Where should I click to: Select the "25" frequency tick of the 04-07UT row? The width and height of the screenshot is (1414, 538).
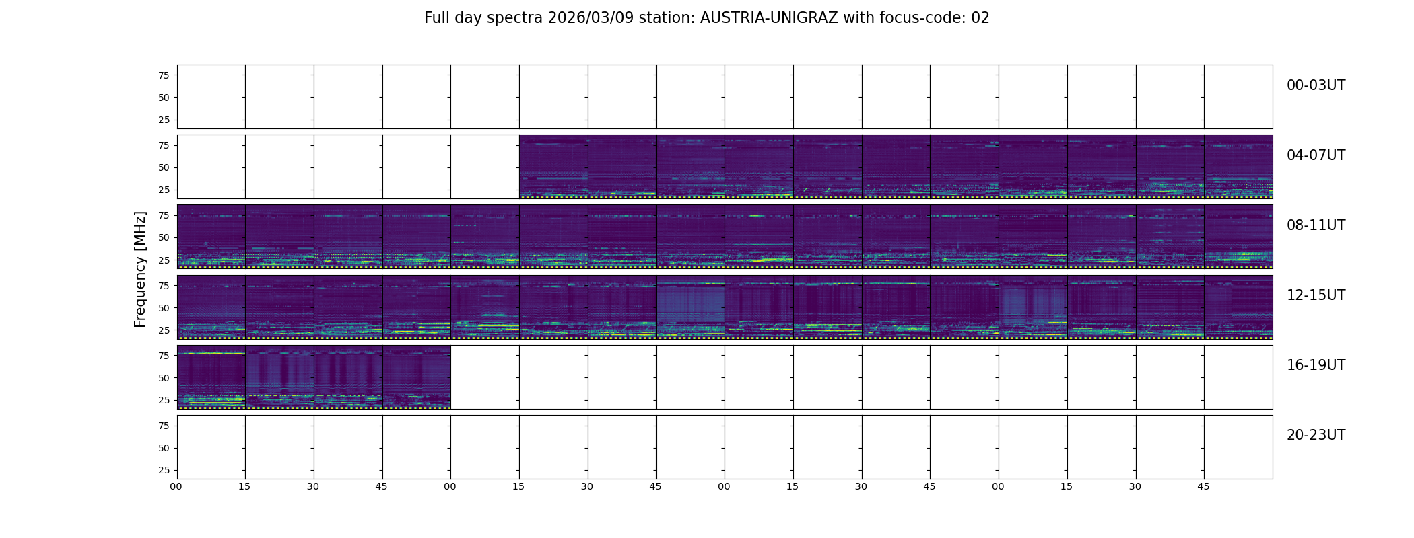(164, 190)
